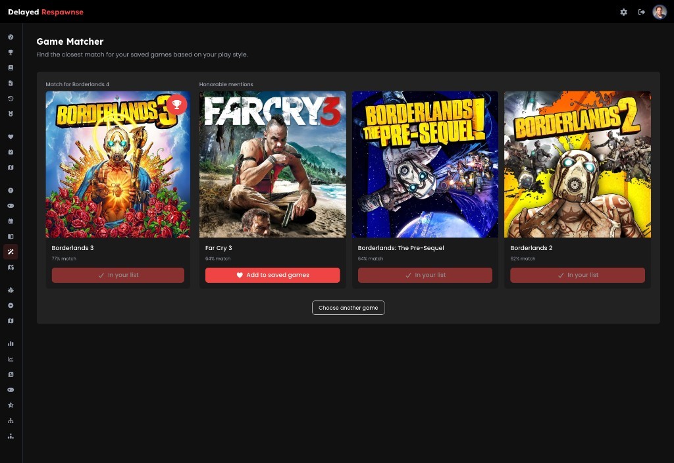Open the Borderlands 2 cover image

[578, 164]
